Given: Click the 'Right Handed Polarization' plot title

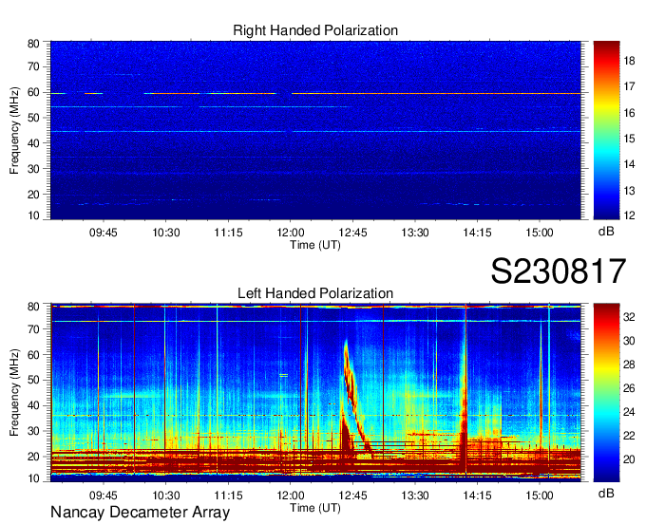Looking at the screenshot, I should [x=315, y=30].
